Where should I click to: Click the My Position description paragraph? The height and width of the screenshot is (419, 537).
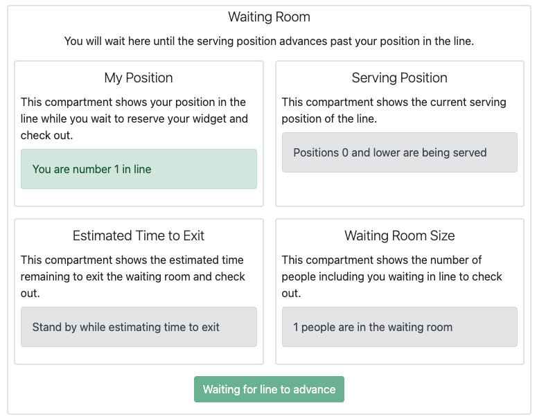coord(134,118)
